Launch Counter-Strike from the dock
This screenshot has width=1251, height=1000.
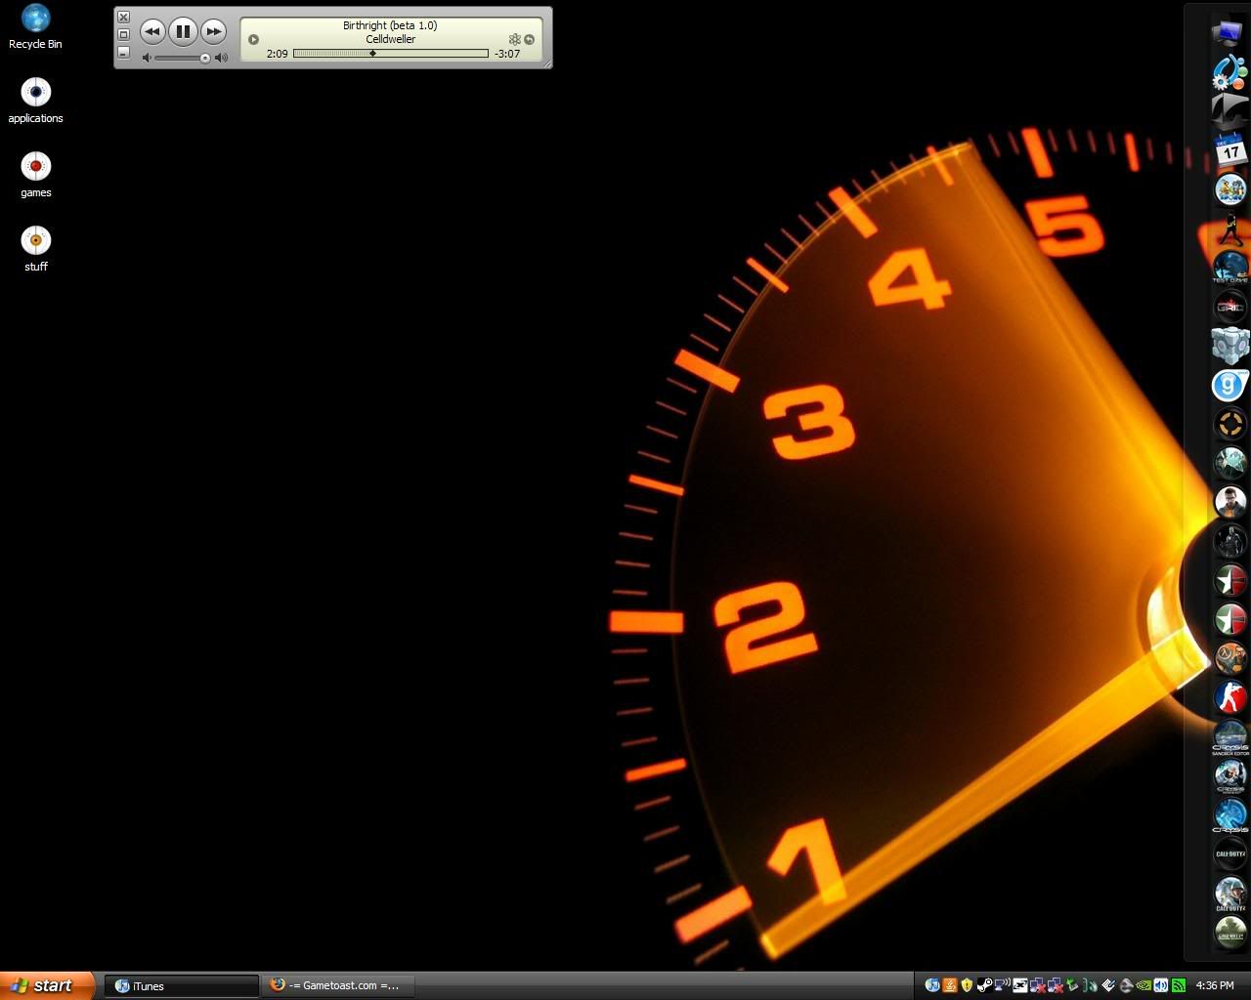click(1229, 697)
